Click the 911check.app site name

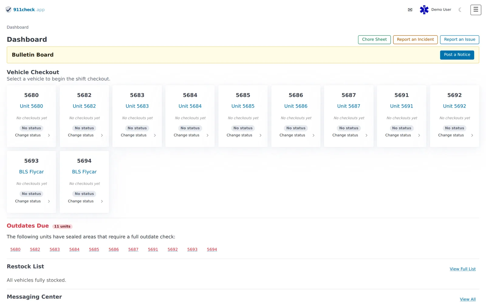29,10
